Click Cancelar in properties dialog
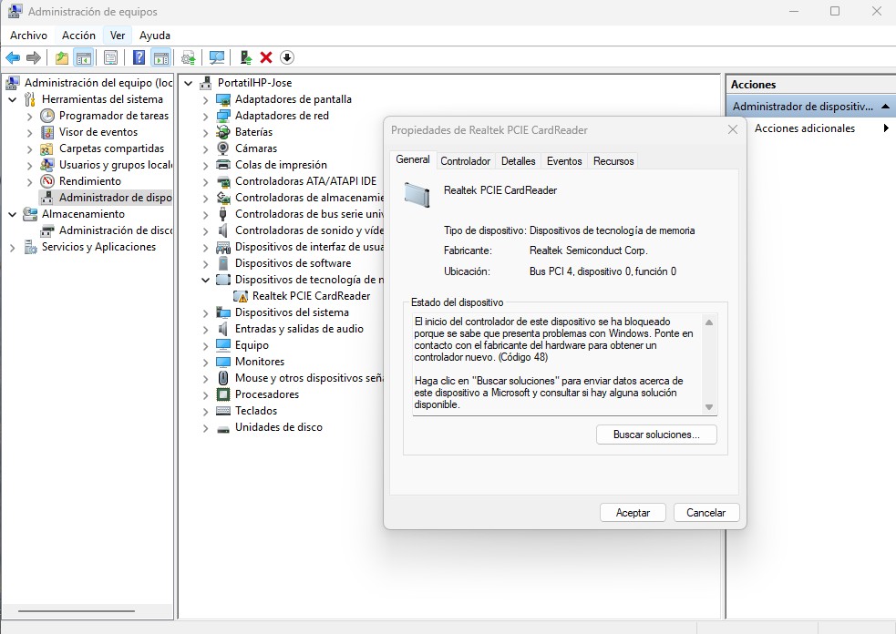 [705, 513]
